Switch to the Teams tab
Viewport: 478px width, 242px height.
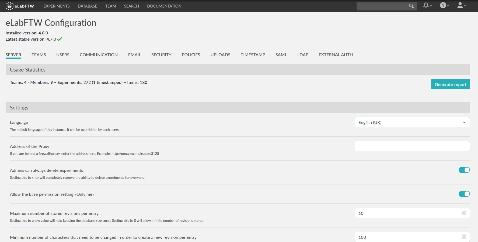coord(39,55)
